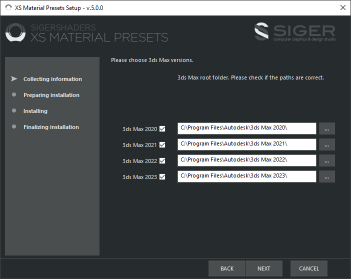Select the Installing step label

[35, 111]
